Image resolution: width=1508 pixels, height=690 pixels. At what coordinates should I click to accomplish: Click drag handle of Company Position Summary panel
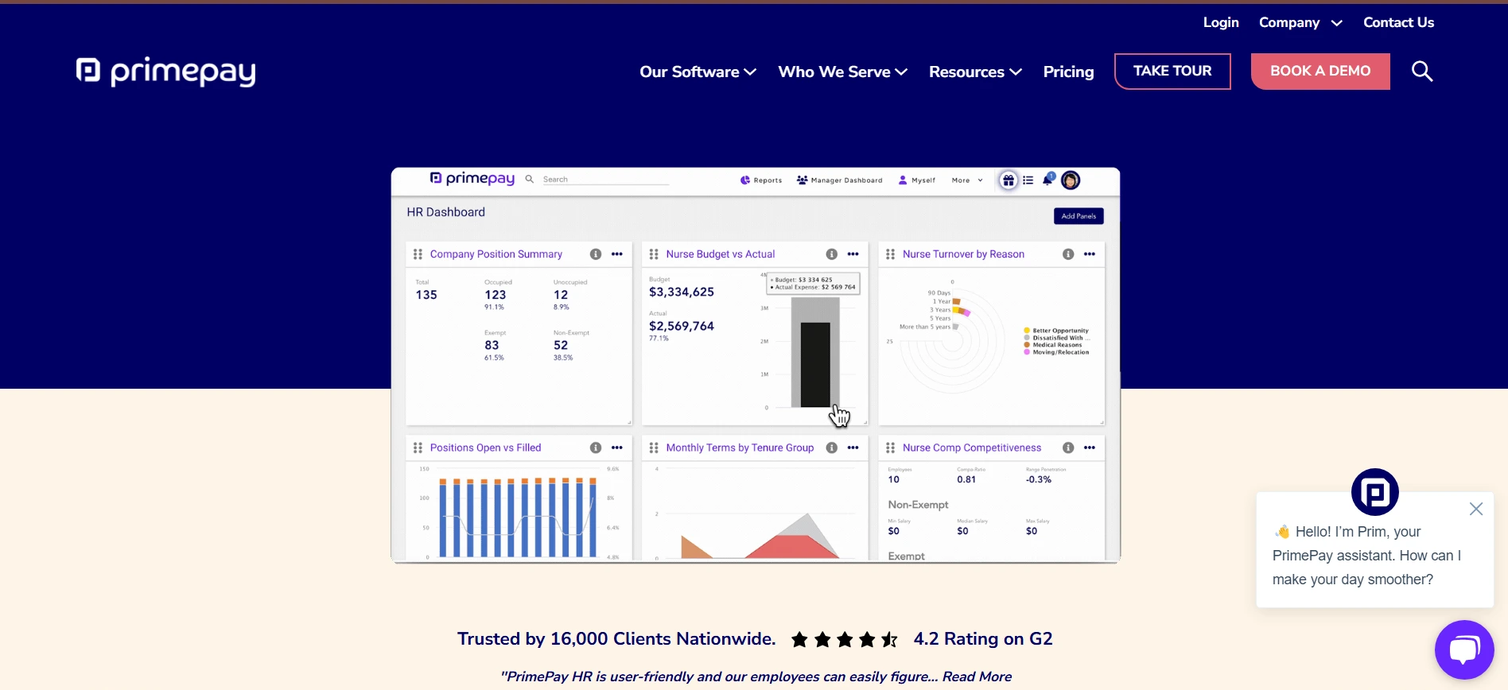pos(418,254)
